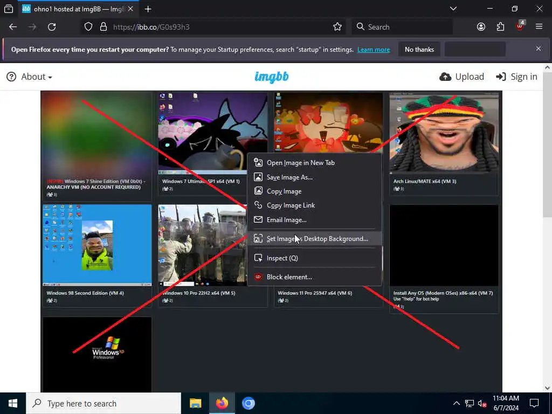552x414 pixels.
Task: Open the tracking protection shield icon
Action: (88, 27)
